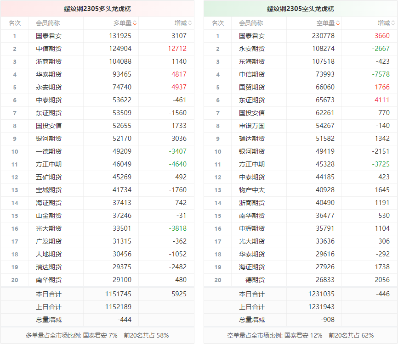This screenshot has height=344, width=398.
Task: Open 国贸期货 member row
Action: coord(251,87)
